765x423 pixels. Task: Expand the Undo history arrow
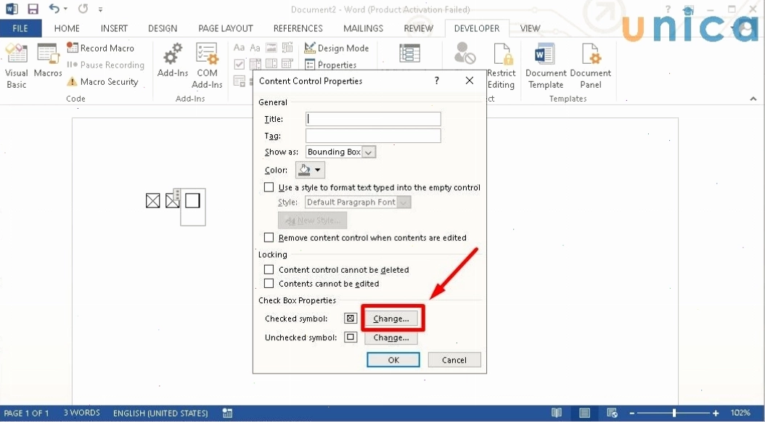(65, 9)
